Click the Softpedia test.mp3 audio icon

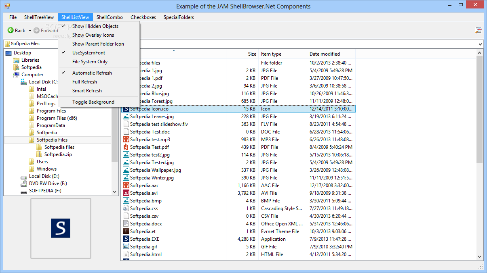coord(126,140)
